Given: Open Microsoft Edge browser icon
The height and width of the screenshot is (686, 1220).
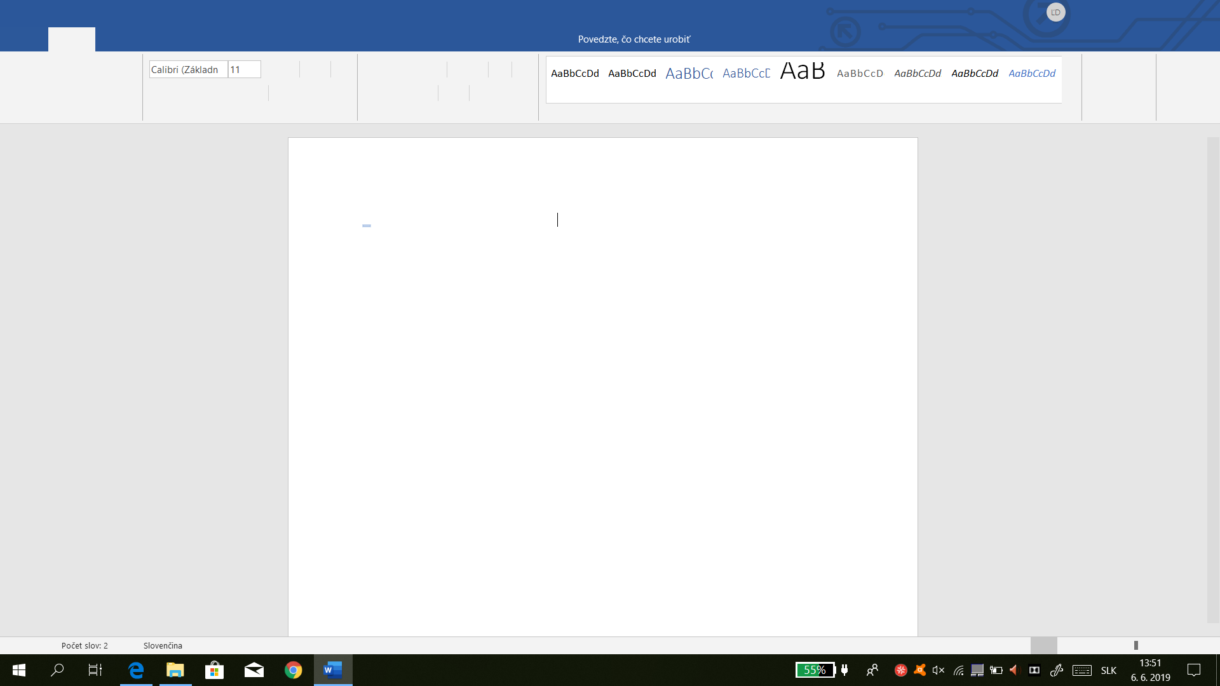Looking at the screenshot, I should point(136,670).
